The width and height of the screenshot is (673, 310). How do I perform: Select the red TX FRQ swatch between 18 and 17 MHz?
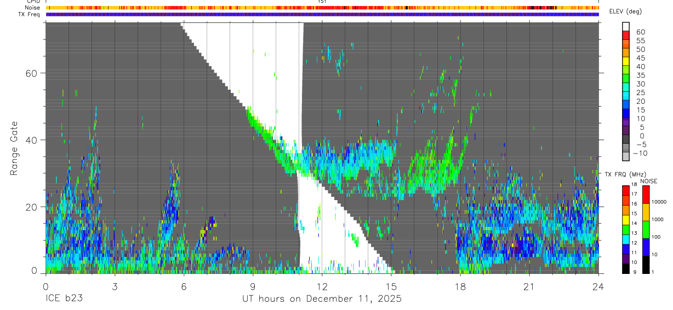point(626,190)
